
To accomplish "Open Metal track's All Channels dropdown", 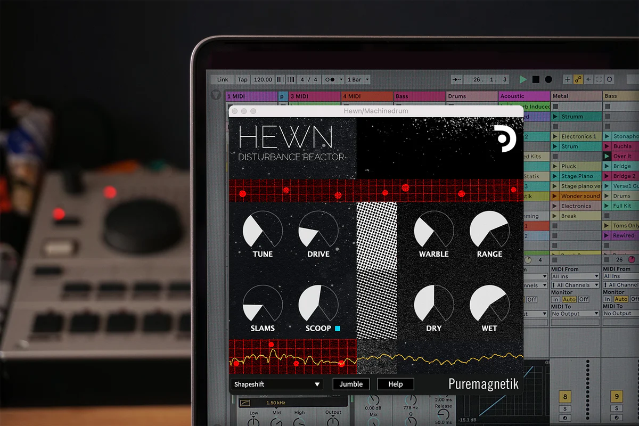I will click(x=575, y=285).
